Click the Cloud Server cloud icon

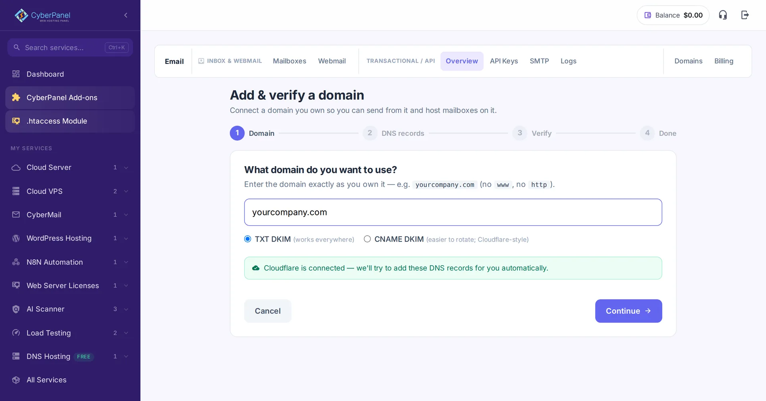pos(16,167)
